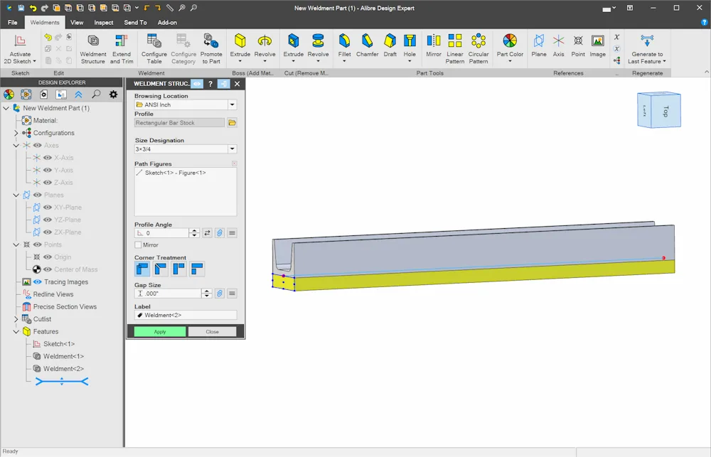Open the File menu
Image resolution: width=711 pixels, height=457 pixels.
(13, 22)
